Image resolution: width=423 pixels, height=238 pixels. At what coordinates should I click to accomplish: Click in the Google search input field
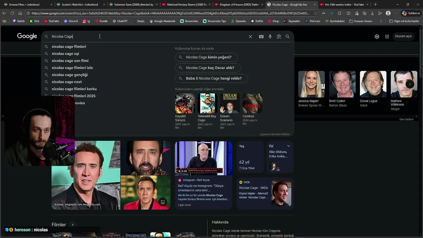pyautogui.click(x=149, y=37)
